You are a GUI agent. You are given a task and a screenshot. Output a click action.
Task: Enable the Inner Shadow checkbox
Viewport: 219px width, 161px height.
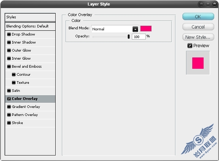(x=9, y=42)
